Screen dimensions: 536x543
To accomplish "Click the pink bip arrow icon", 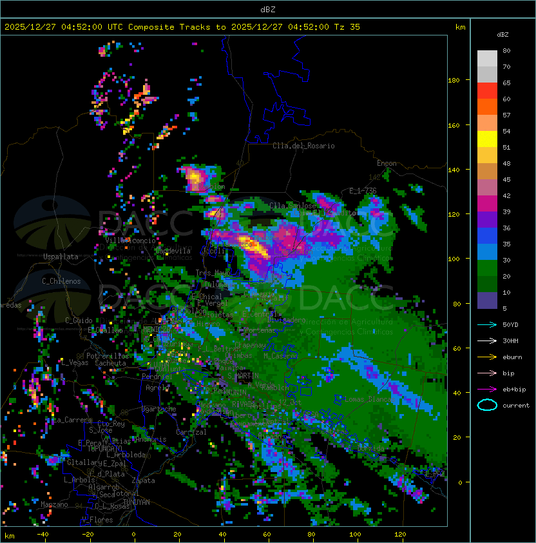I will (487, 373).
